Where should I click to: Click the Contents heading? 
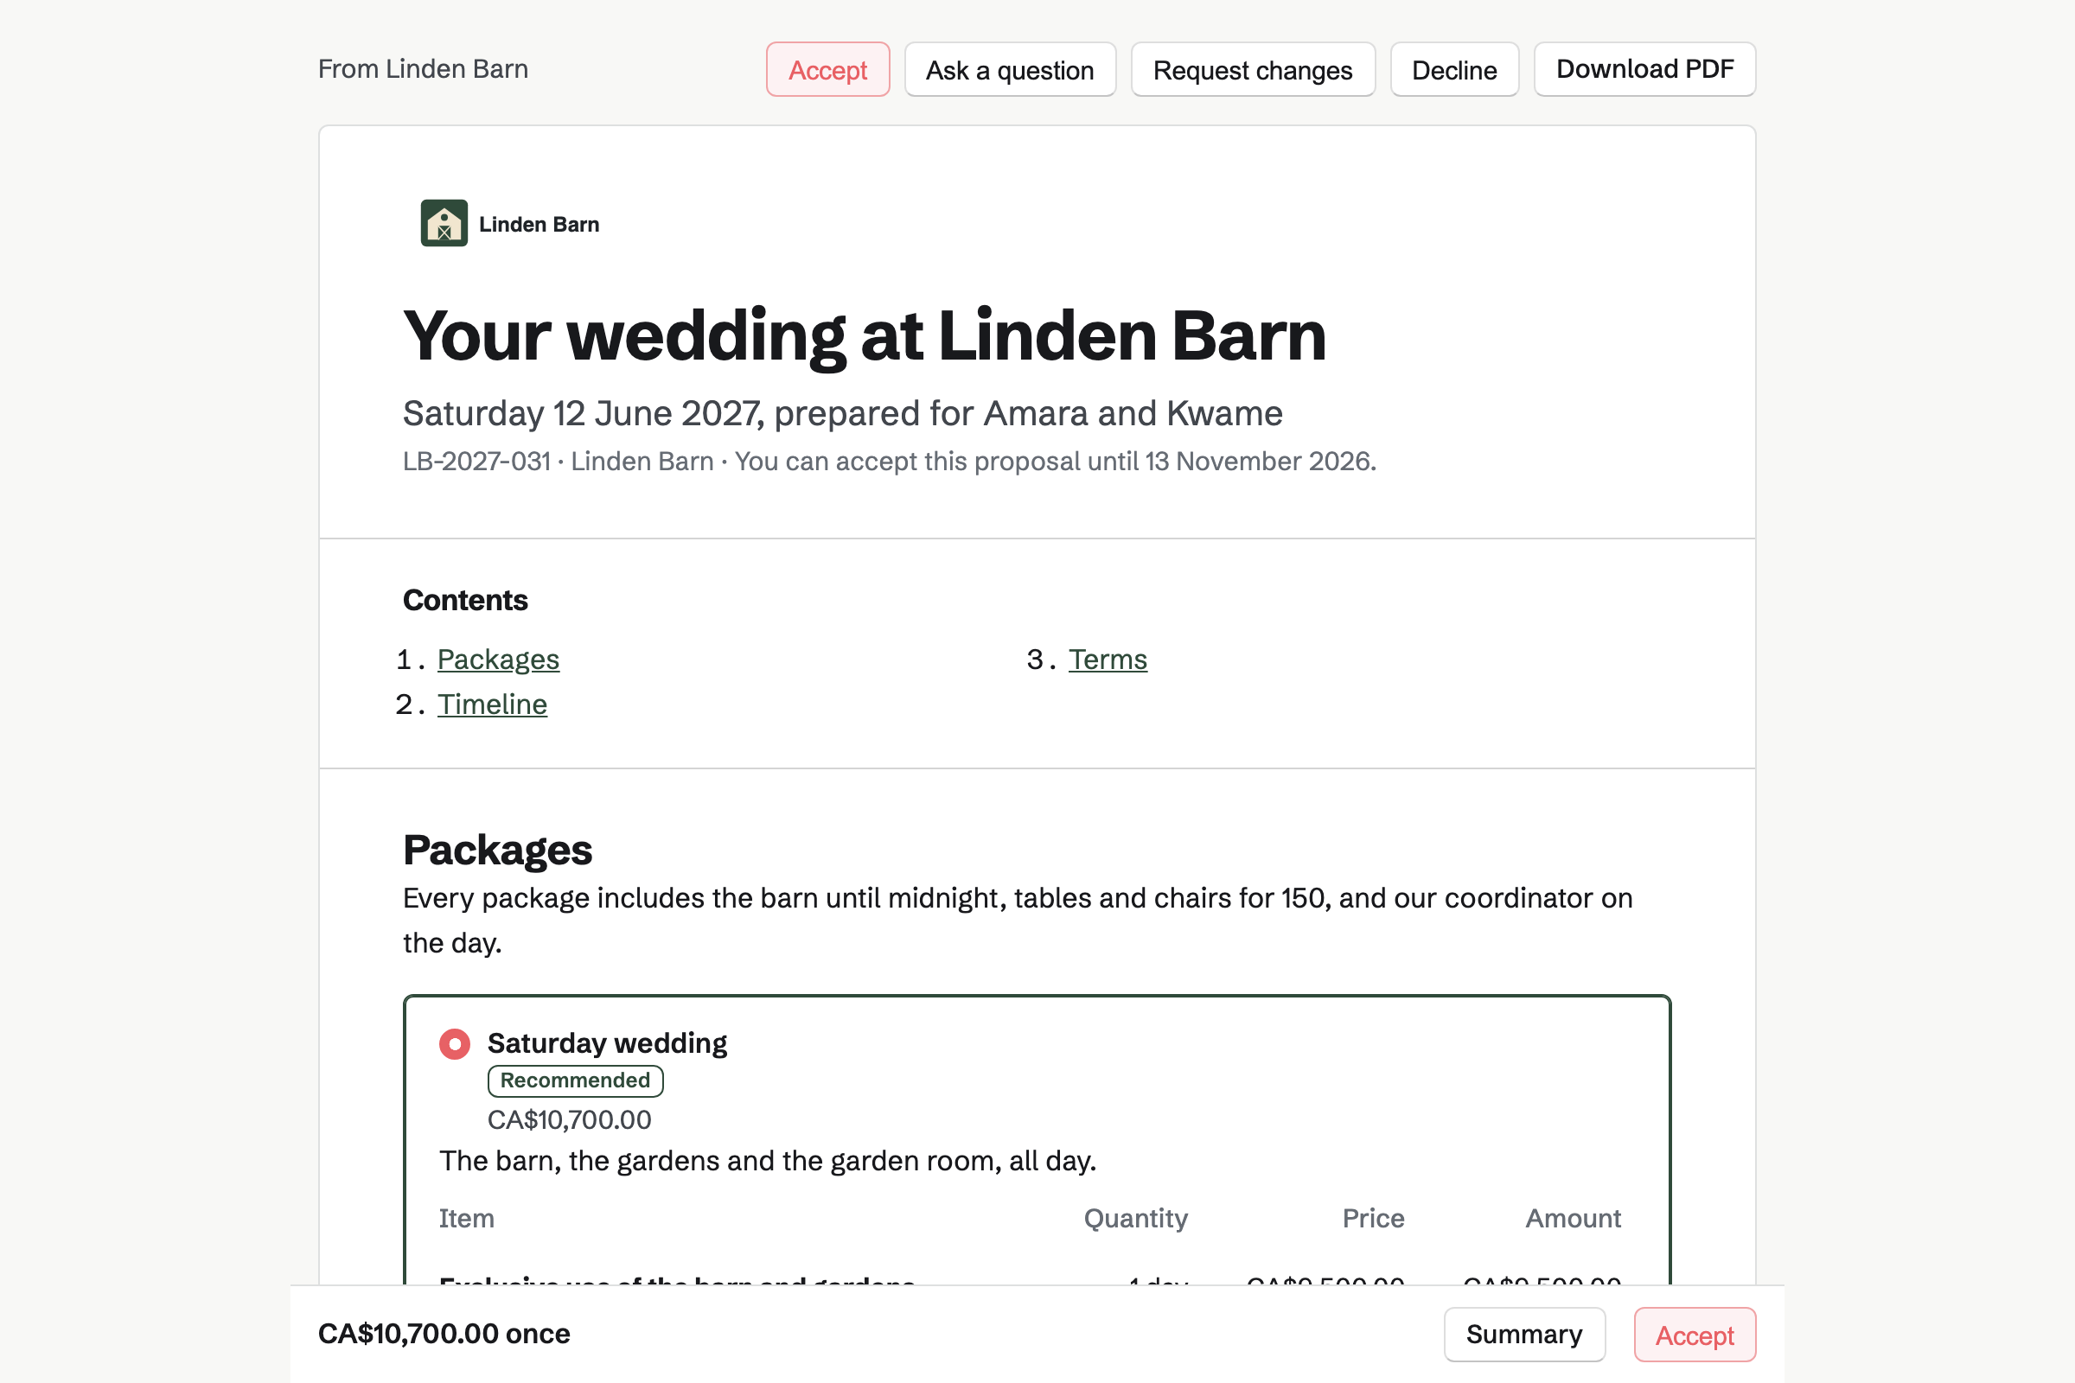click(465, 600)
